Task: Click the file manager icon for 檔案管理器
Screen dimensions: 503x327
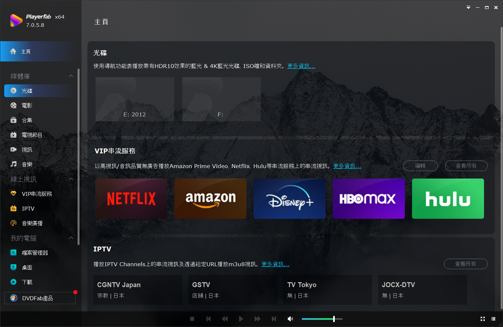Action: 13,252
